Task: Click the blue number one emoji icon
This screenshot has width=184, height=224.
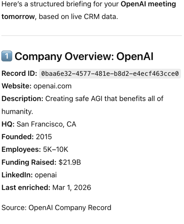Action: pyautogui.click(x=7, y=56)
